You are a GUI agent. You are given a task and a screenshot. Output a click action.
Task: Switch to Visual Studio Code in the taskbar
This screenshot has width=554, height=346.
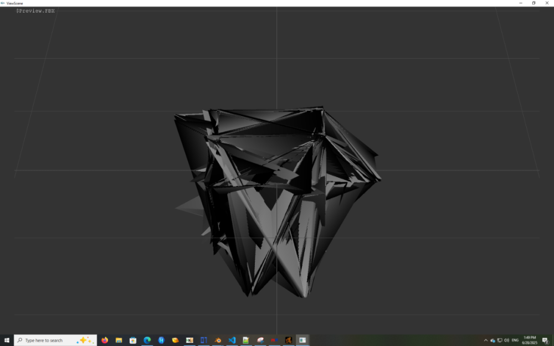click(x=232, y=340)
